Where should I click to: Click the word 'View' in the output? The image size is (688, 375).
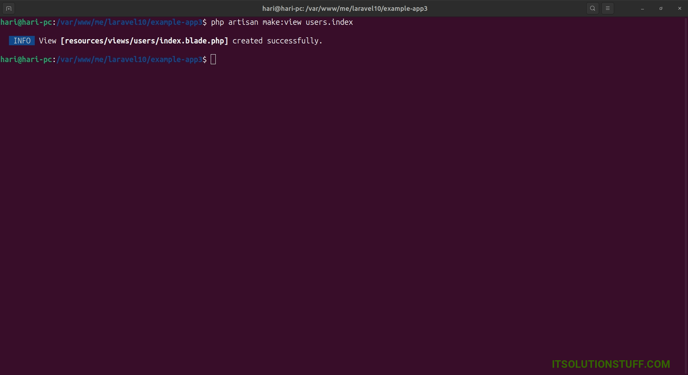pyautogui.click(x=48, y=41)
